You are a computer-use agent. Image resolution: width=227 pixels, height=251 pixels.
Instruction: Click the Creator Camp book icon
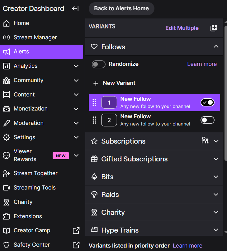click(x=7, y=230)
